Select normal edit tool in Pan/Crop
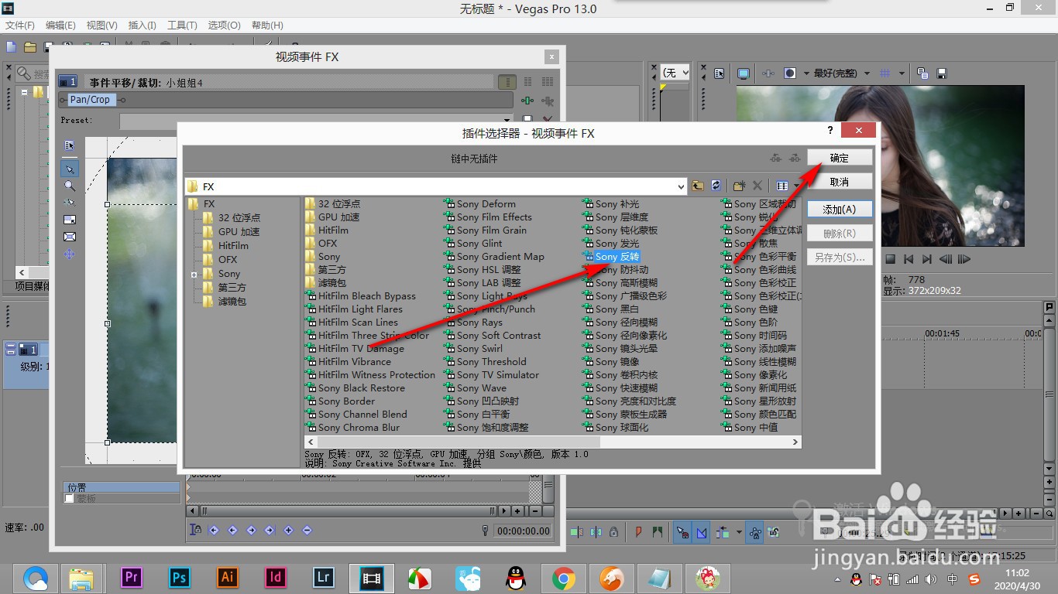This screenshot has width=1058, height=594. point(70,169)
